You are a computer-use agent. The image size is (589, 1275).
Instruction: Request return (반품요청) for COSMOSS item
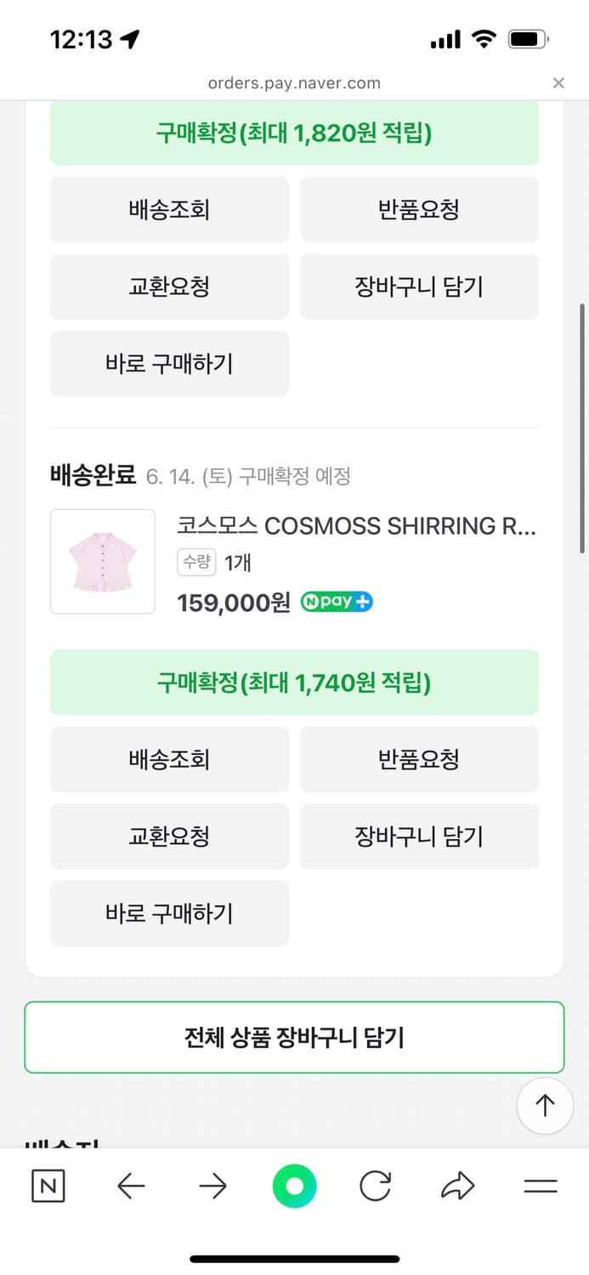click(419, 759)
